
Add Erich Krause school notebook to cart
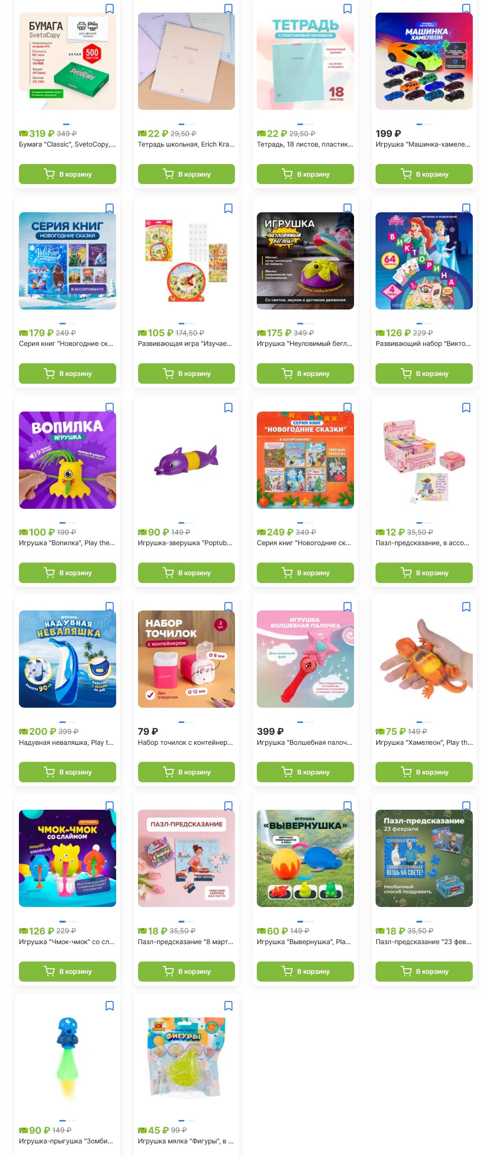[186, 174]
